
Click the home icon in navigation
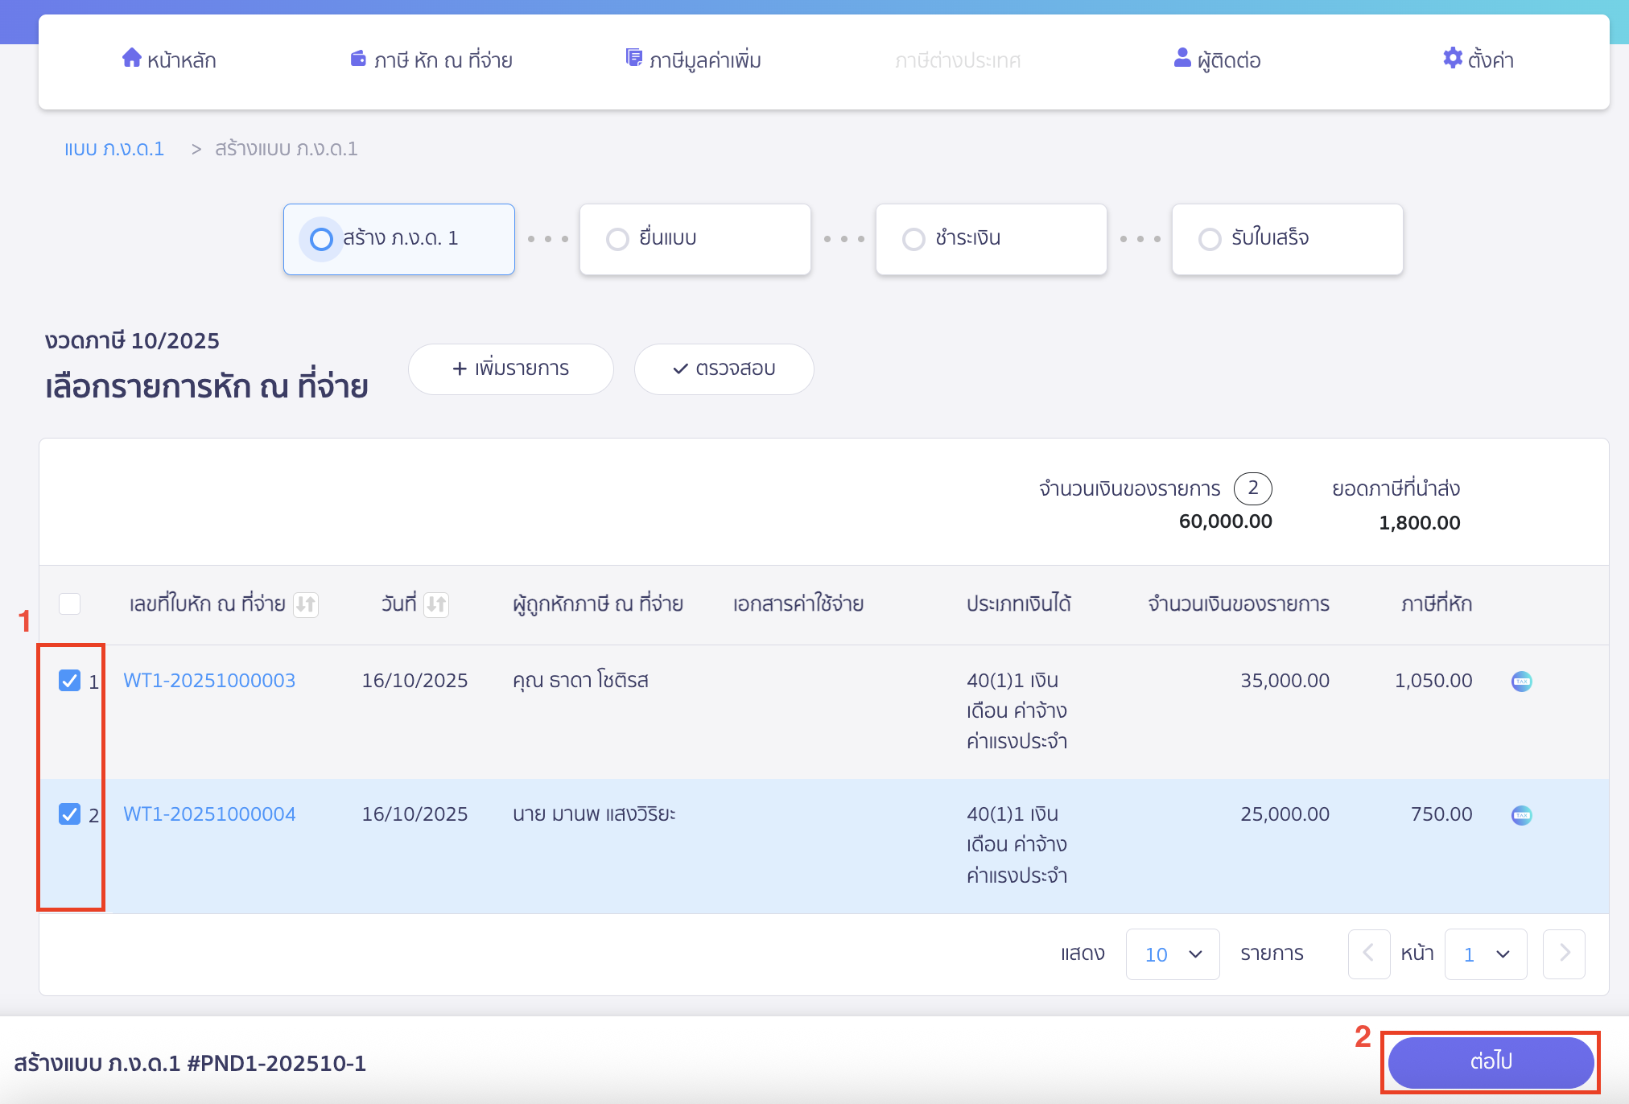(131, 58)
